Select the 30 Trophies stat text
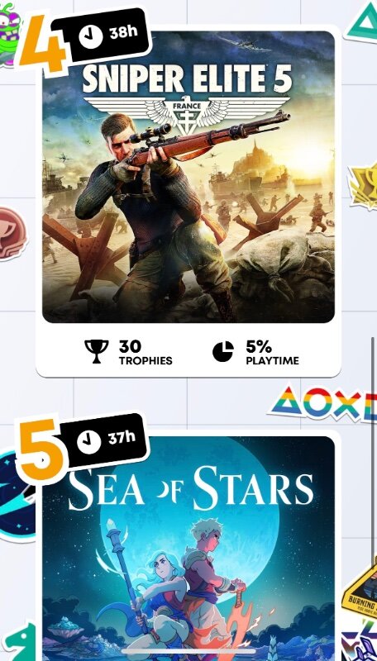377x661 pixels. tap(146, 353)
